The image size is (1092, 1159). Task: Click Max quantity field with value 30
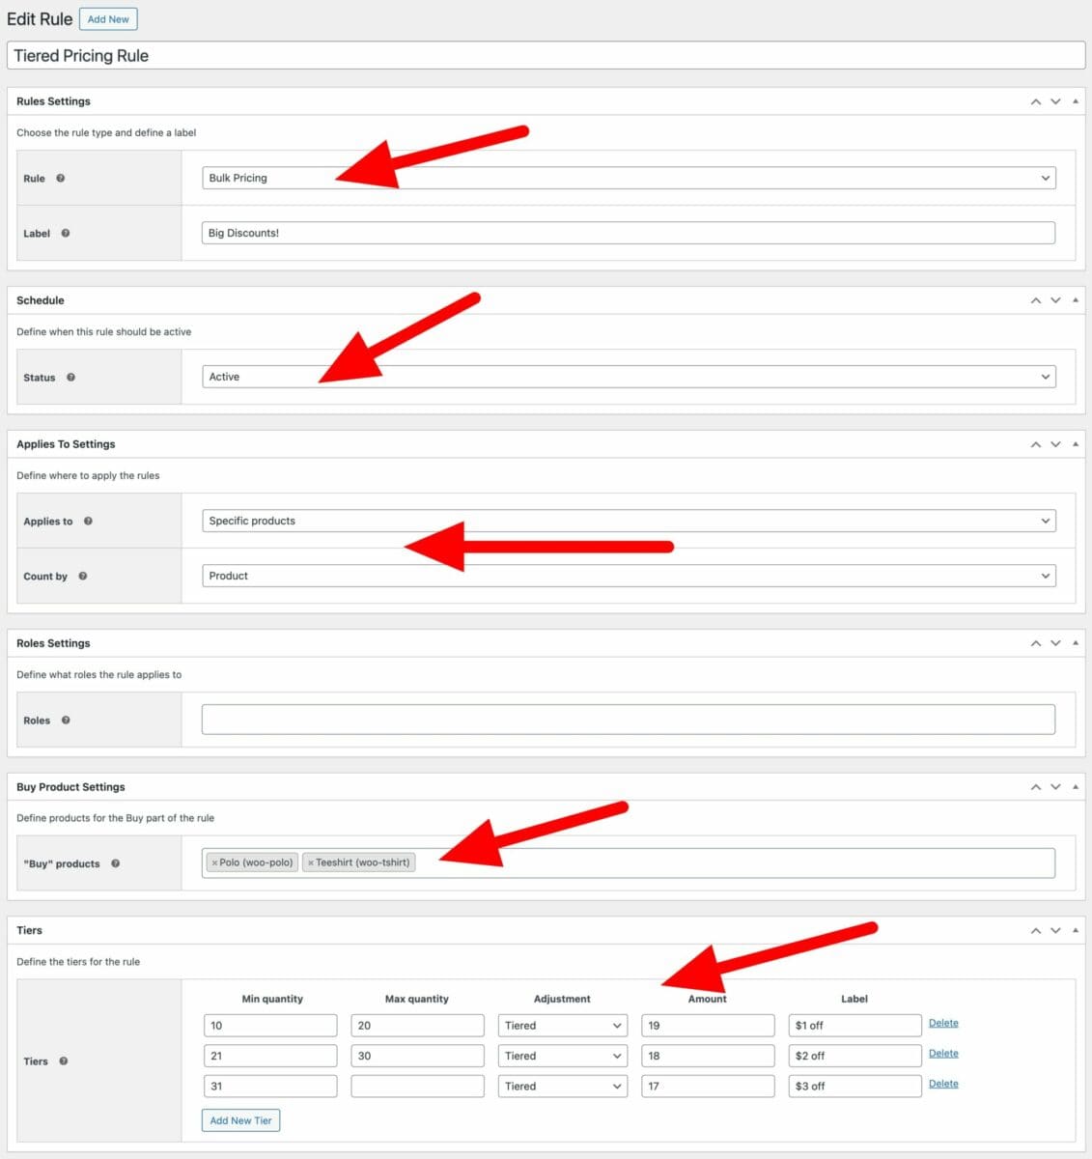(418, 1056)
